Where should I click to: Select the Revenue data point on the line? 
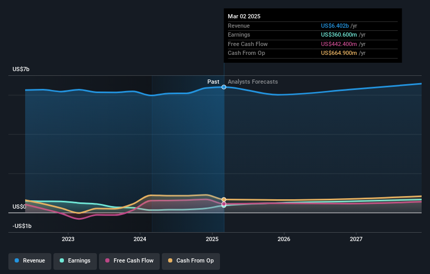pyautogui.click(x=224, y=87)
